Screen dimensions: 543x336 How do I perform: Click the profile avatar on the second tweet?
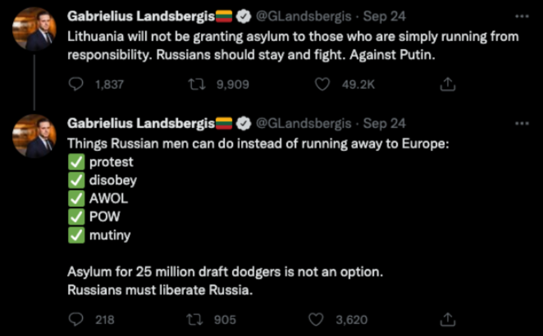click(34, 136)
